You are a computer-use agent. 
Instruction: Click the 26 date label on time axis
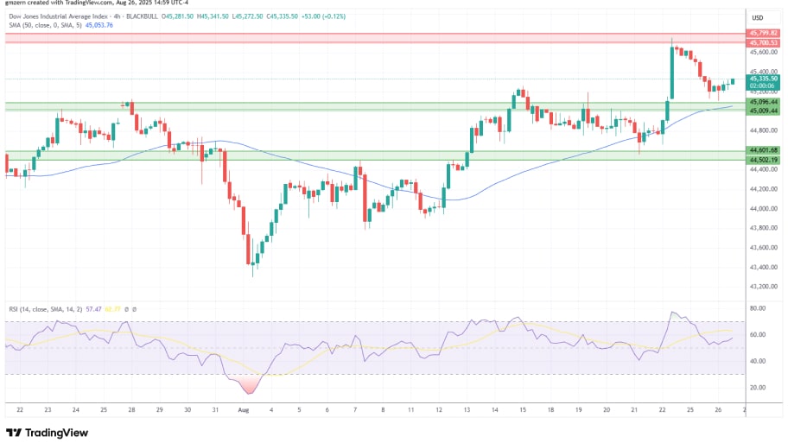[x=718, y=410]
